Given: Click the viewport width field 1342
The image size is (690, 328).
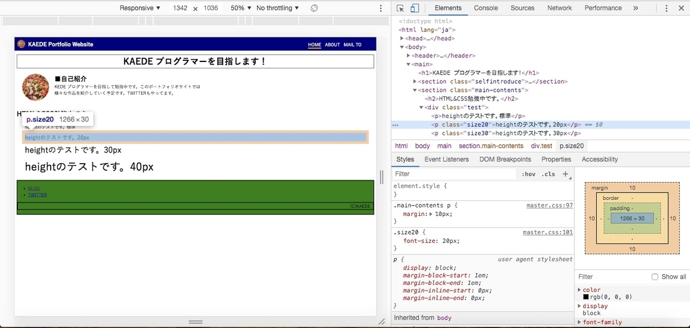Looking at the screenshot, I should coord(180,8).
